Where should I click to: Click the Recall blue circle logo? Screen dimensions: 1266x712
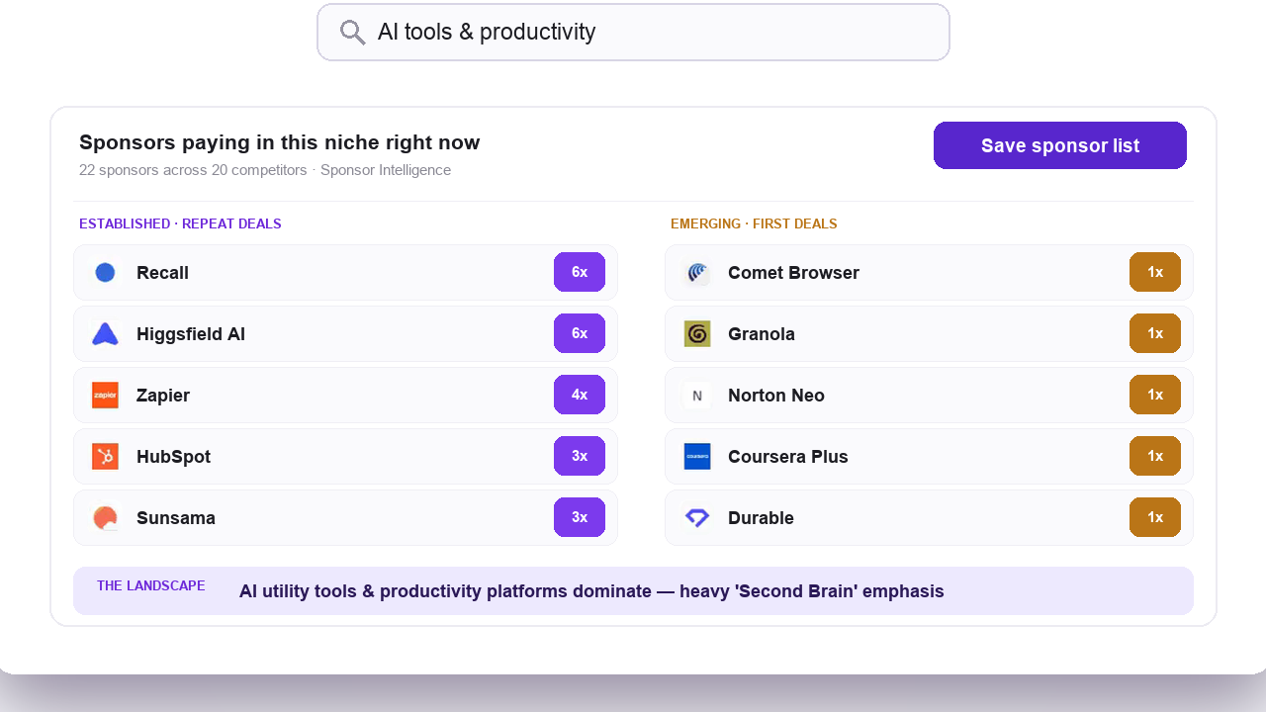tap(105, 273)
